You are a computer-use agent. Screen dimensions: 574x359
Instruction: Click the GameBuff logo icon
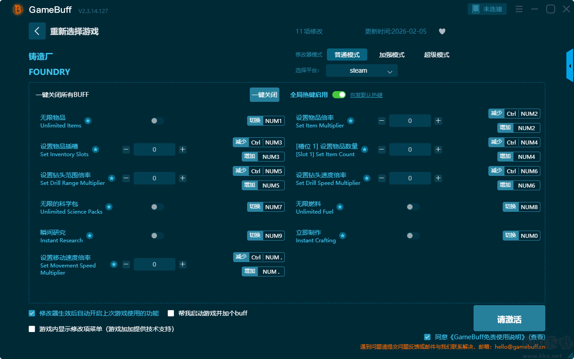pyautogui.click(x=18, y=9)
